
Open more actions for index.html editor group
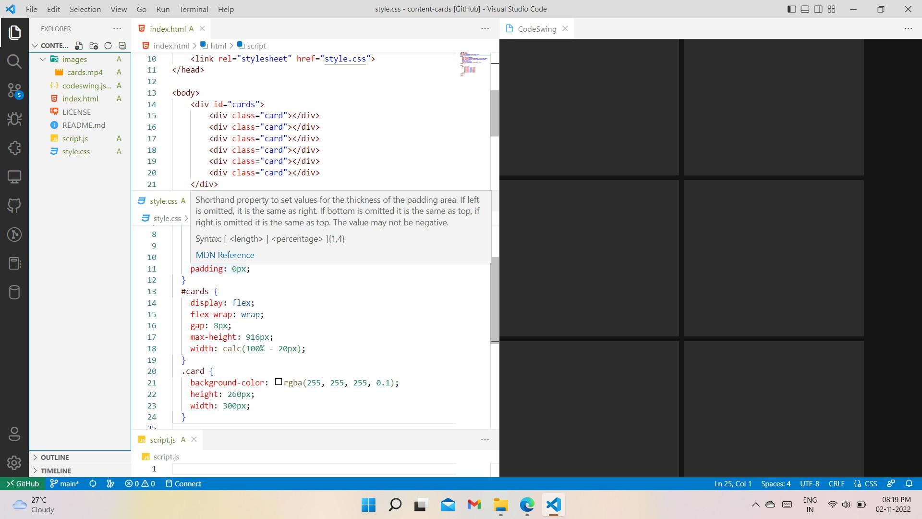click(485, 28)
